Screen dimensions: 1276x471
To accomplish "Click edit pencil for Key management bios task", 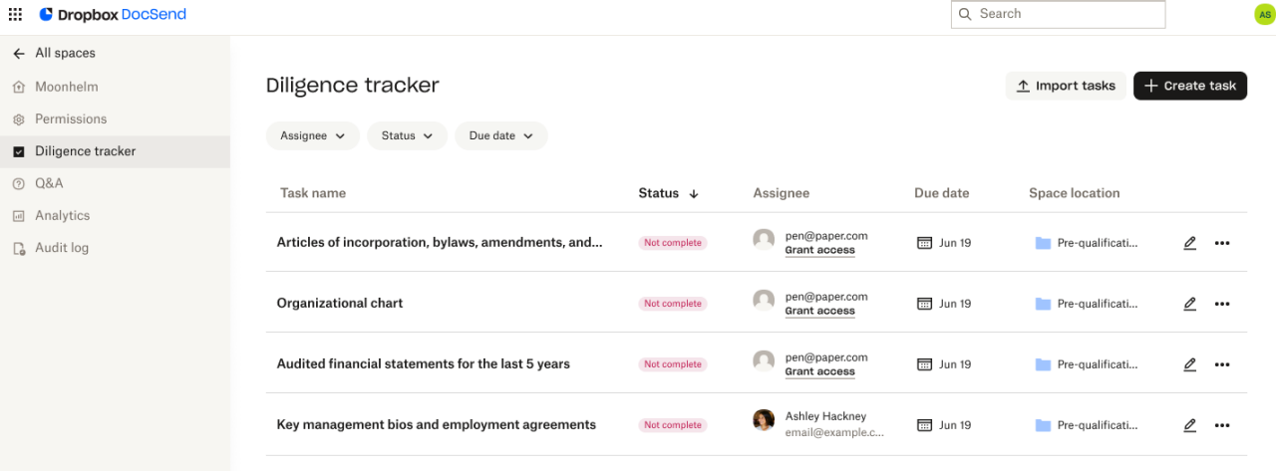I will 1189,425.
